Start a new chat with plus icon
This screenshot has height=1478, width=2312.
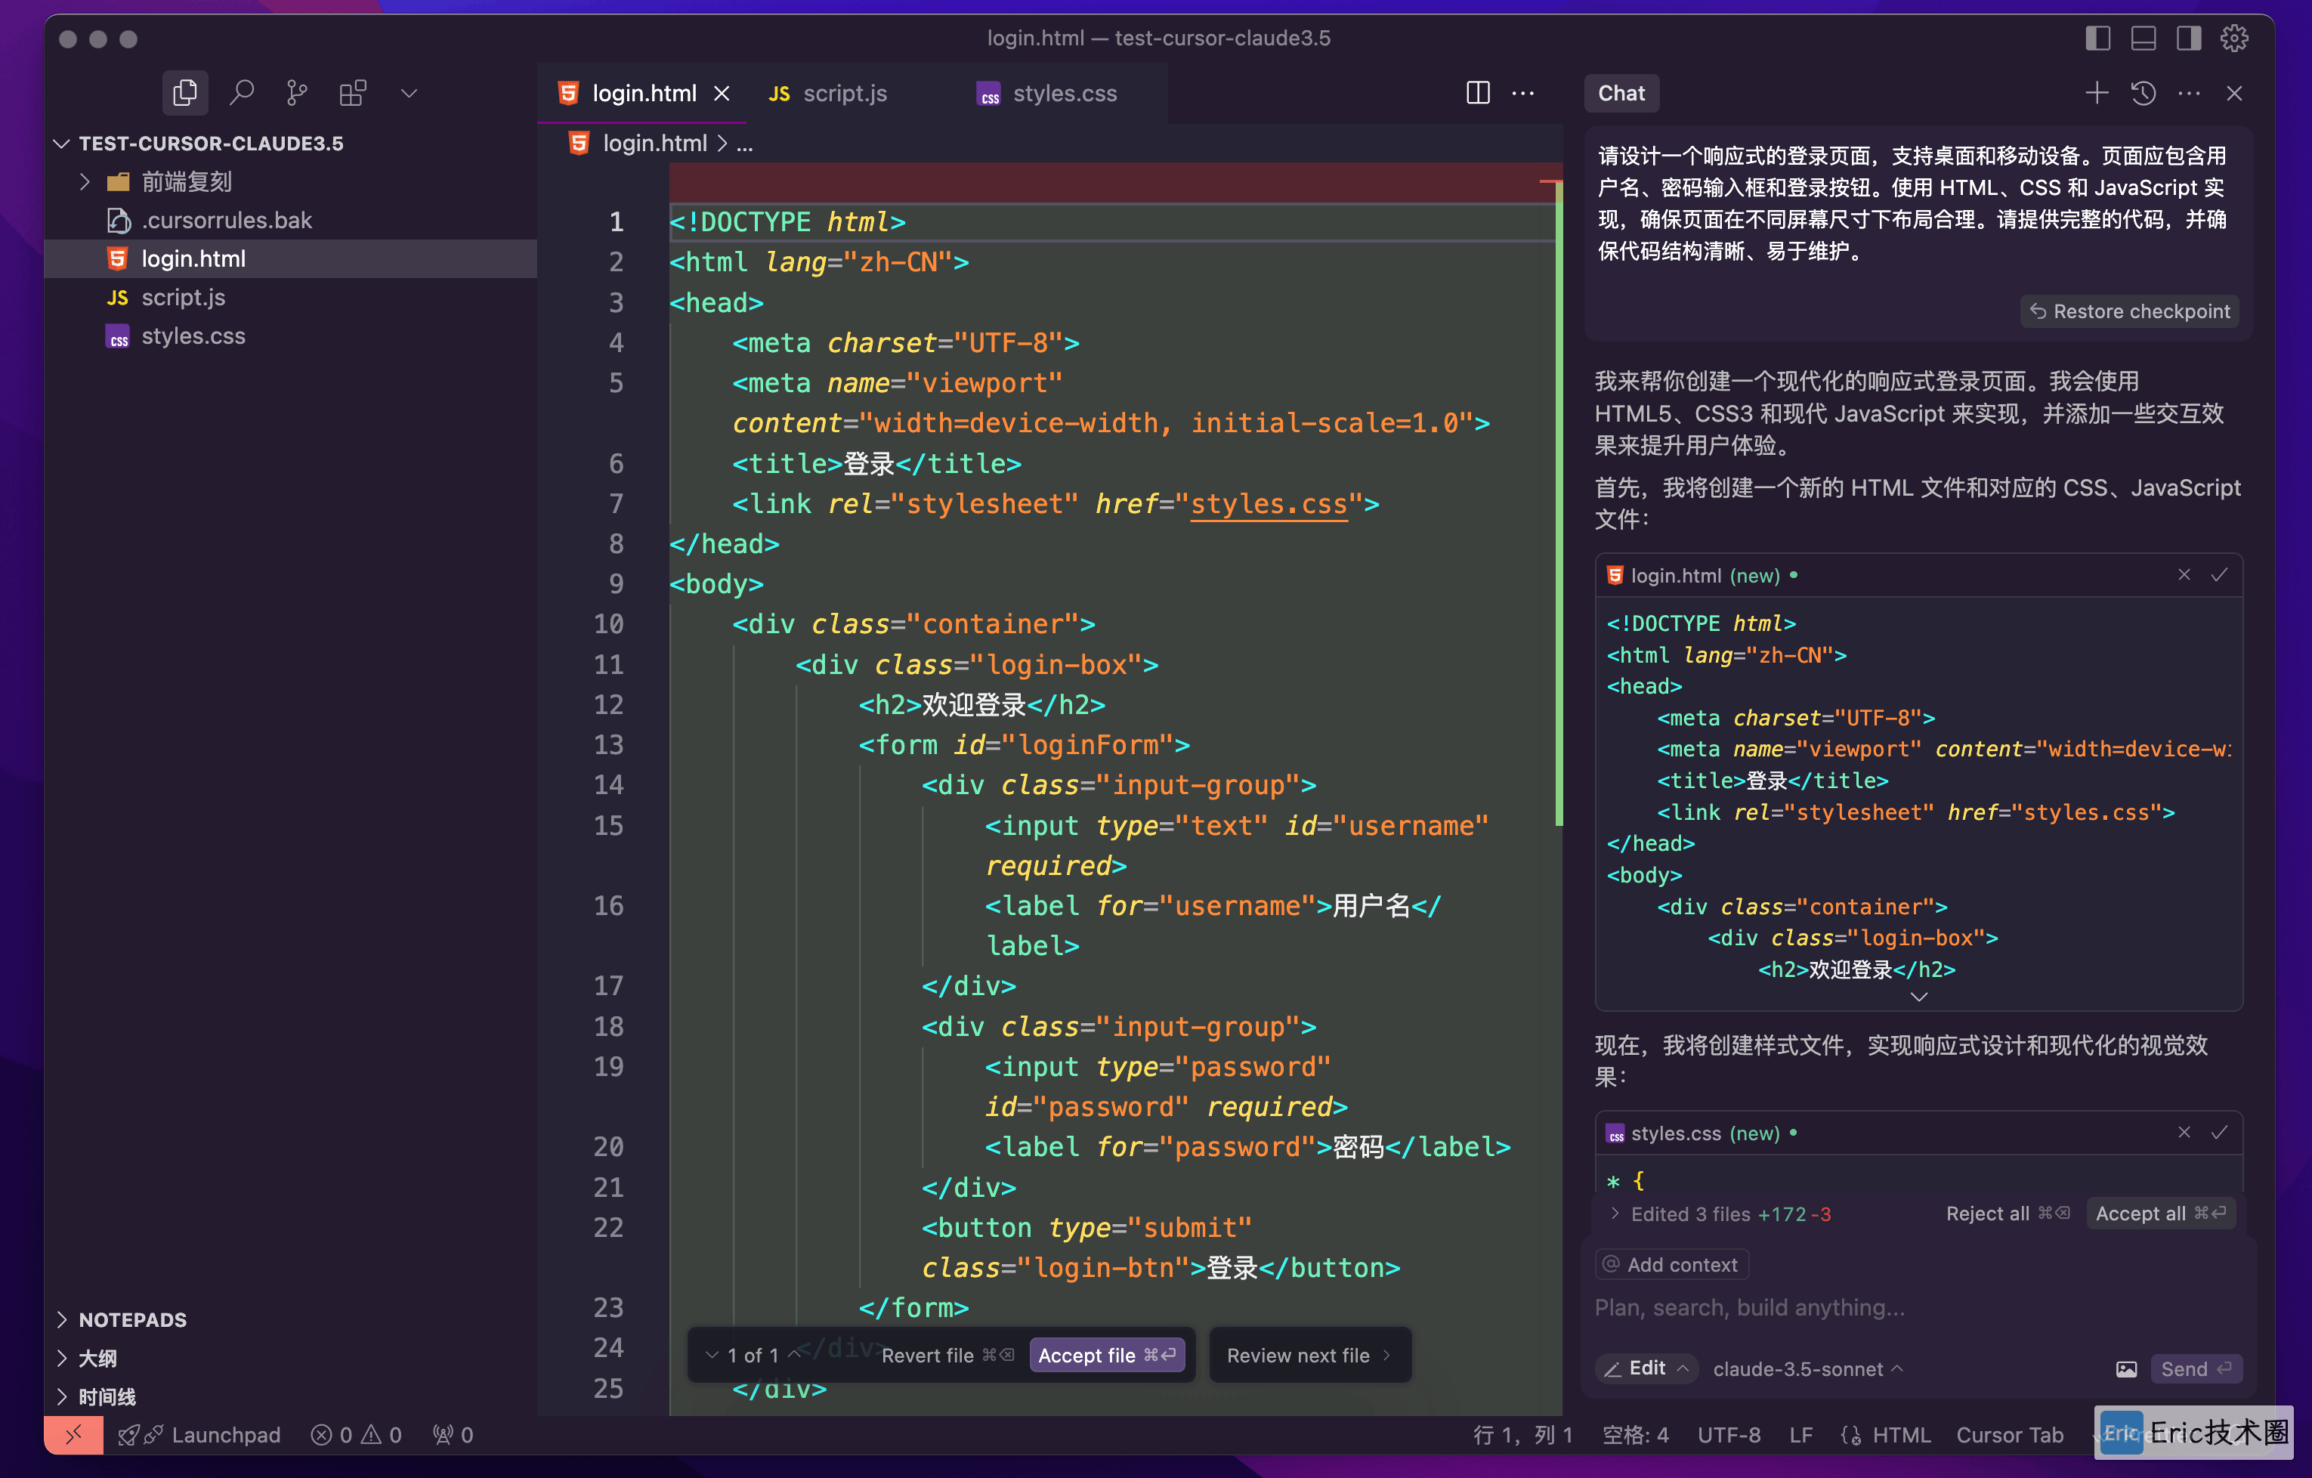(2096, 93)
